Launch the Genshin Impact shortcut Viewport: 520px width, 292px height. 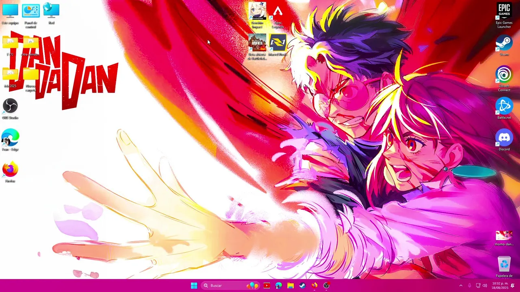(257, 15)
